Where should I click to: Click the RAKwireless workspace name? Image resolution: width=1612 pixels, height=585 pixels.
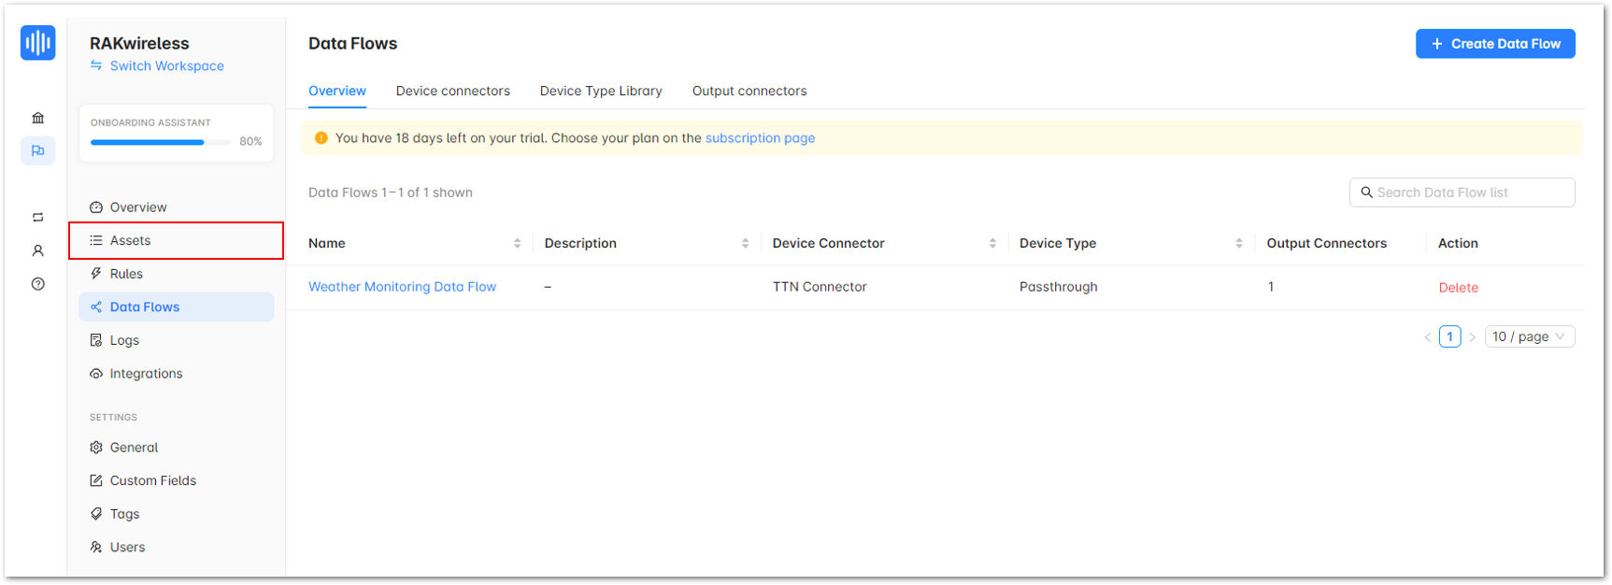pos(139,43)
